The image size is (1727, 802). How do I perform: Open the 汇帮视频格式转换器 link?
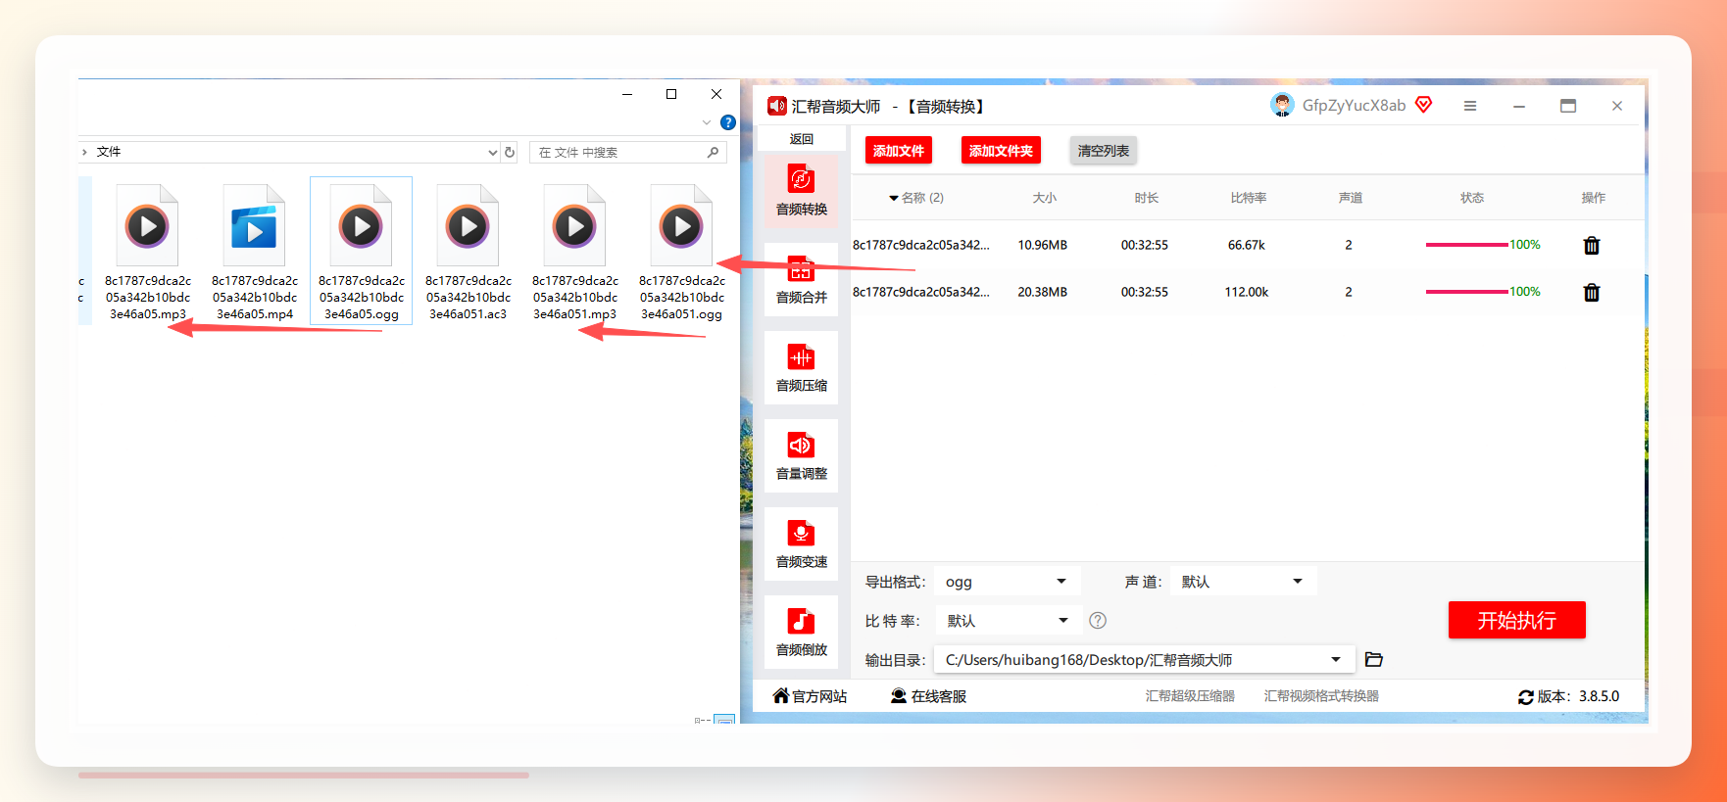1321,696
